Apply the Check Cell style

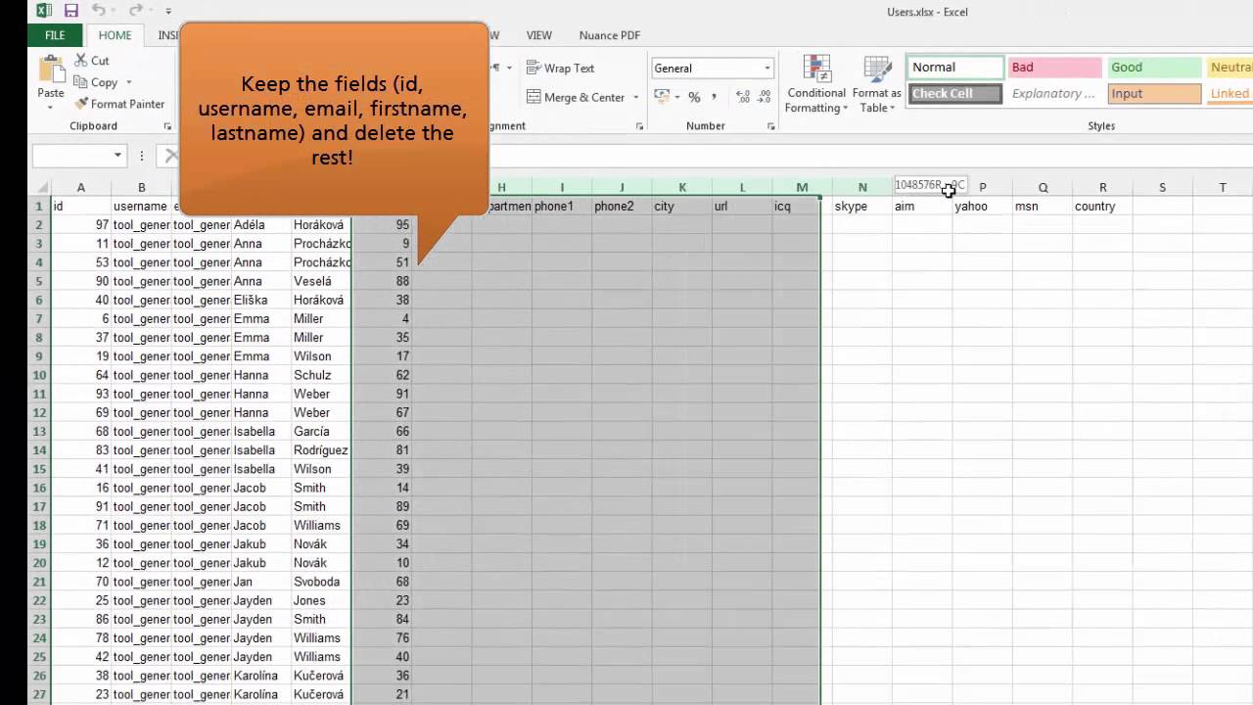955,94
